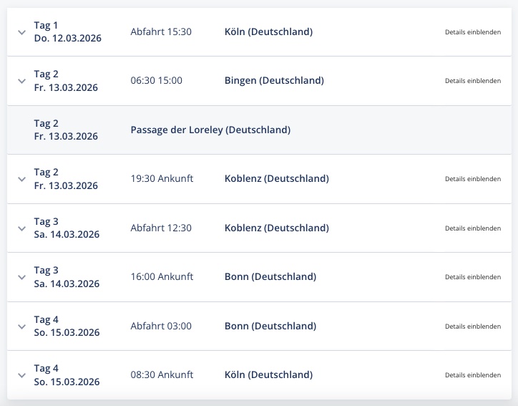This screenshot has width=518, height=406.
Task: Expand the Bingen row chevron
Action: pos(21,81)
